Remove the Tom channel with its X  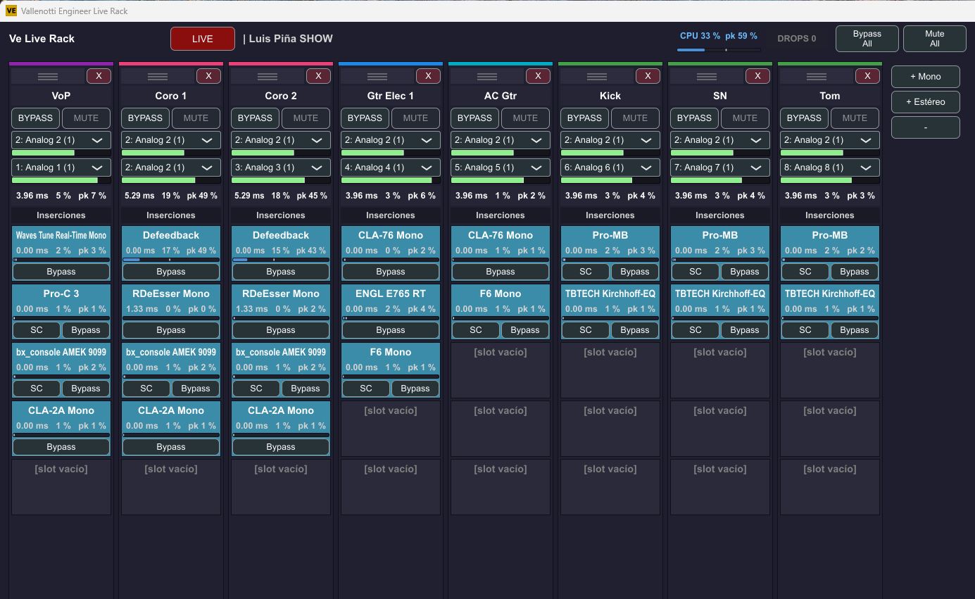pyautogui.click(x=867, y=76)
